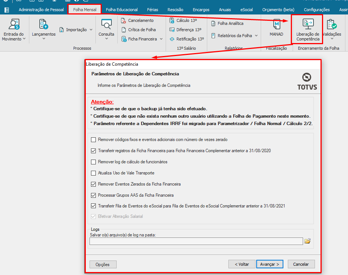Check Atualiza Uso de Vale Transporte

coord(94,173)
